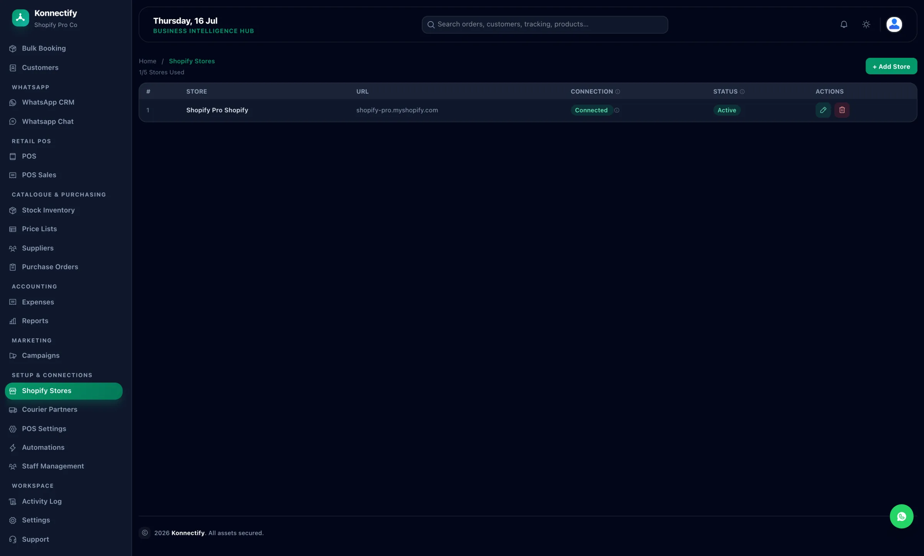The image size is (924, 556).
Task: Click the Purchase Orders clipboard icon
Action: [13, 267]
